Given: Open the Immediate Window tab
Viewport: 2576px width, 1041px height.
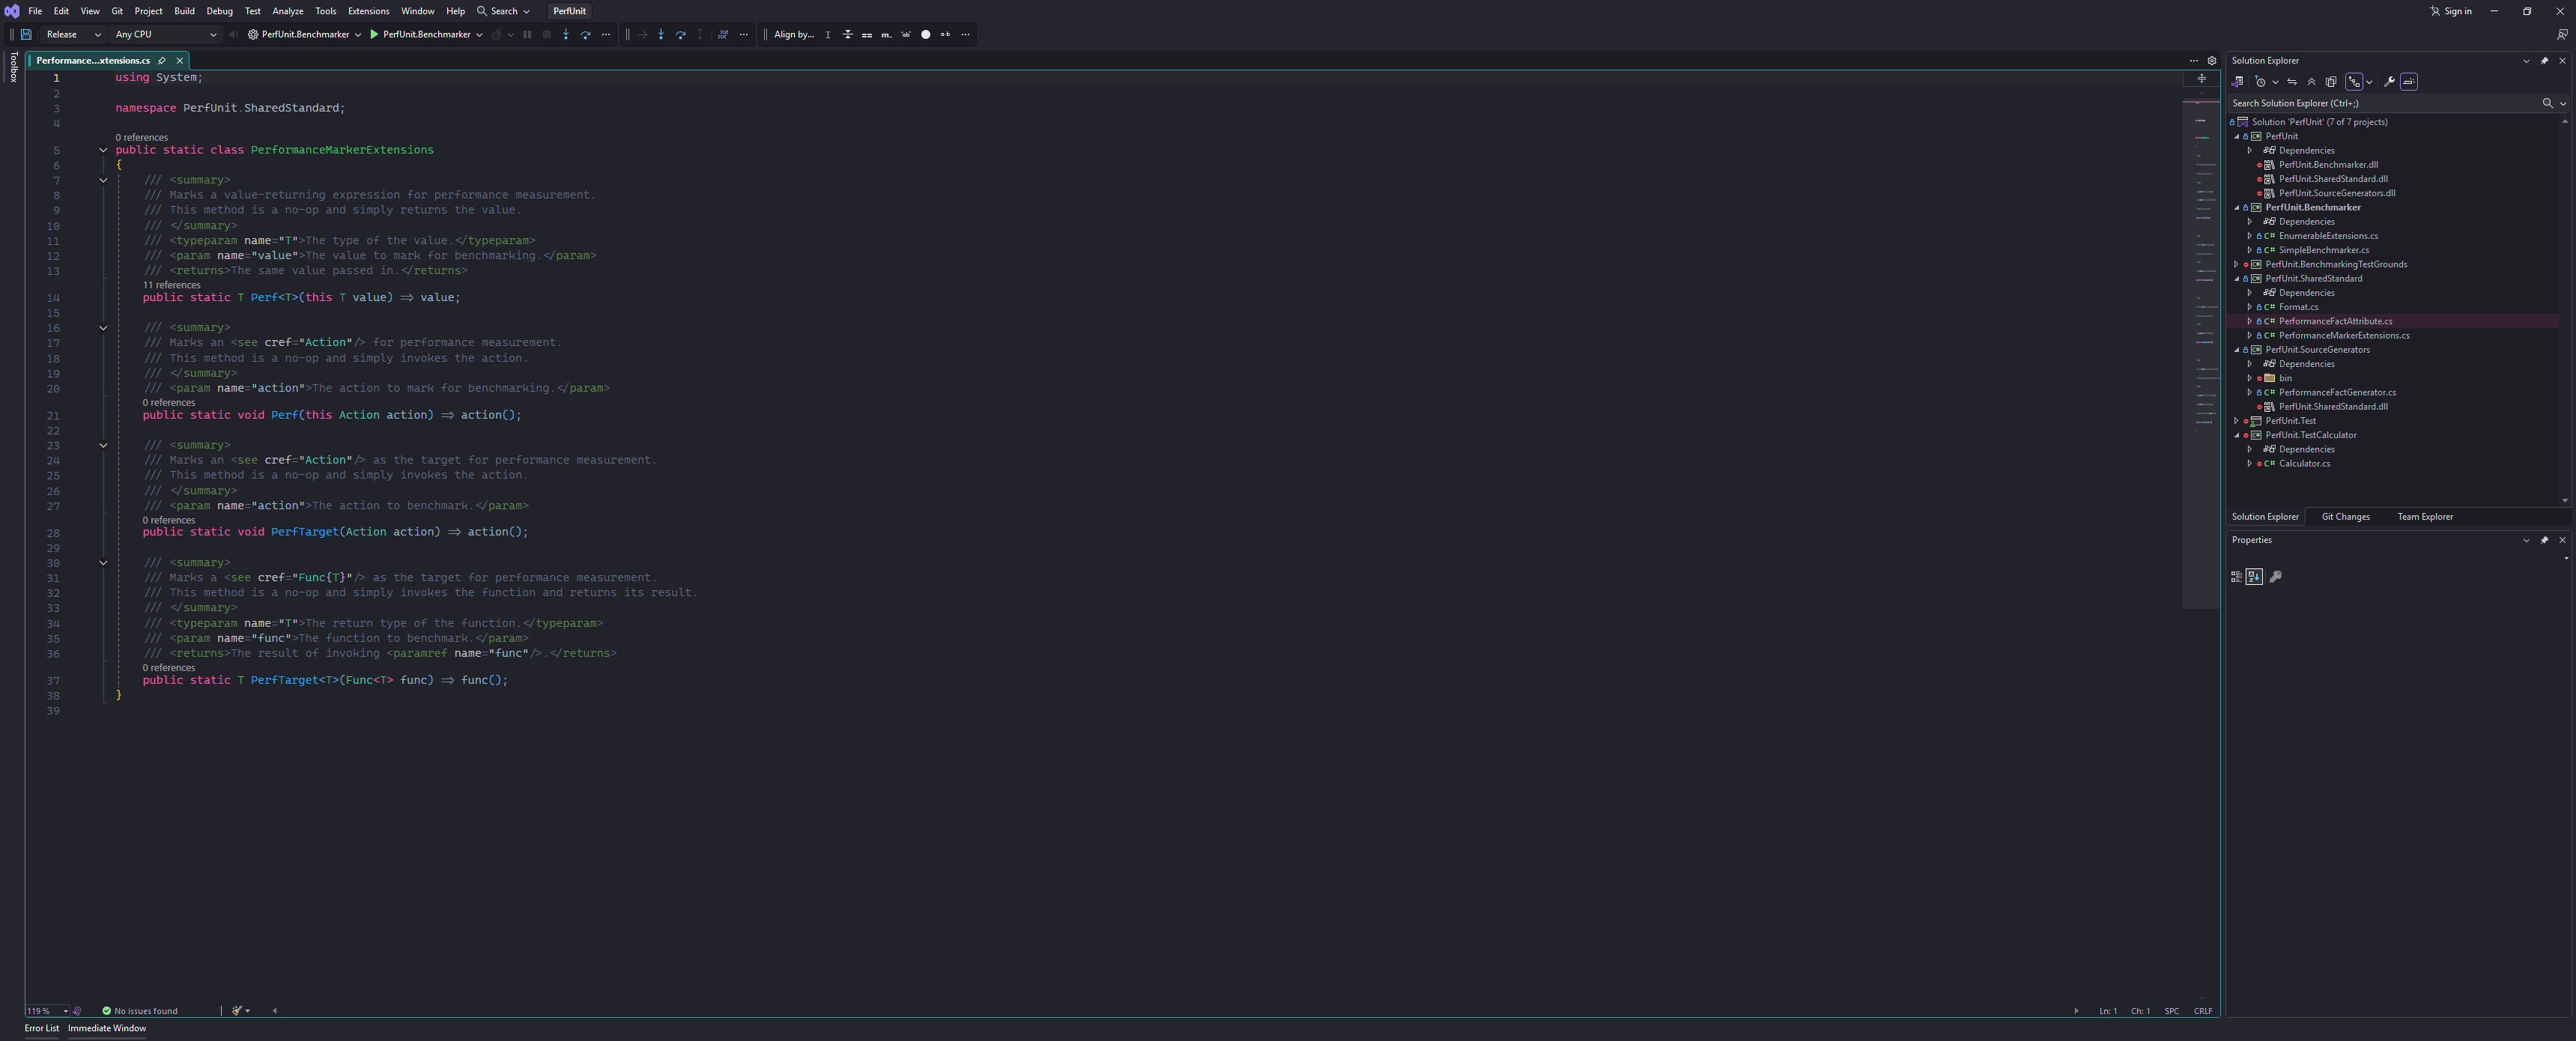Looking at the screenshot, I should (x=107, y=1028).
